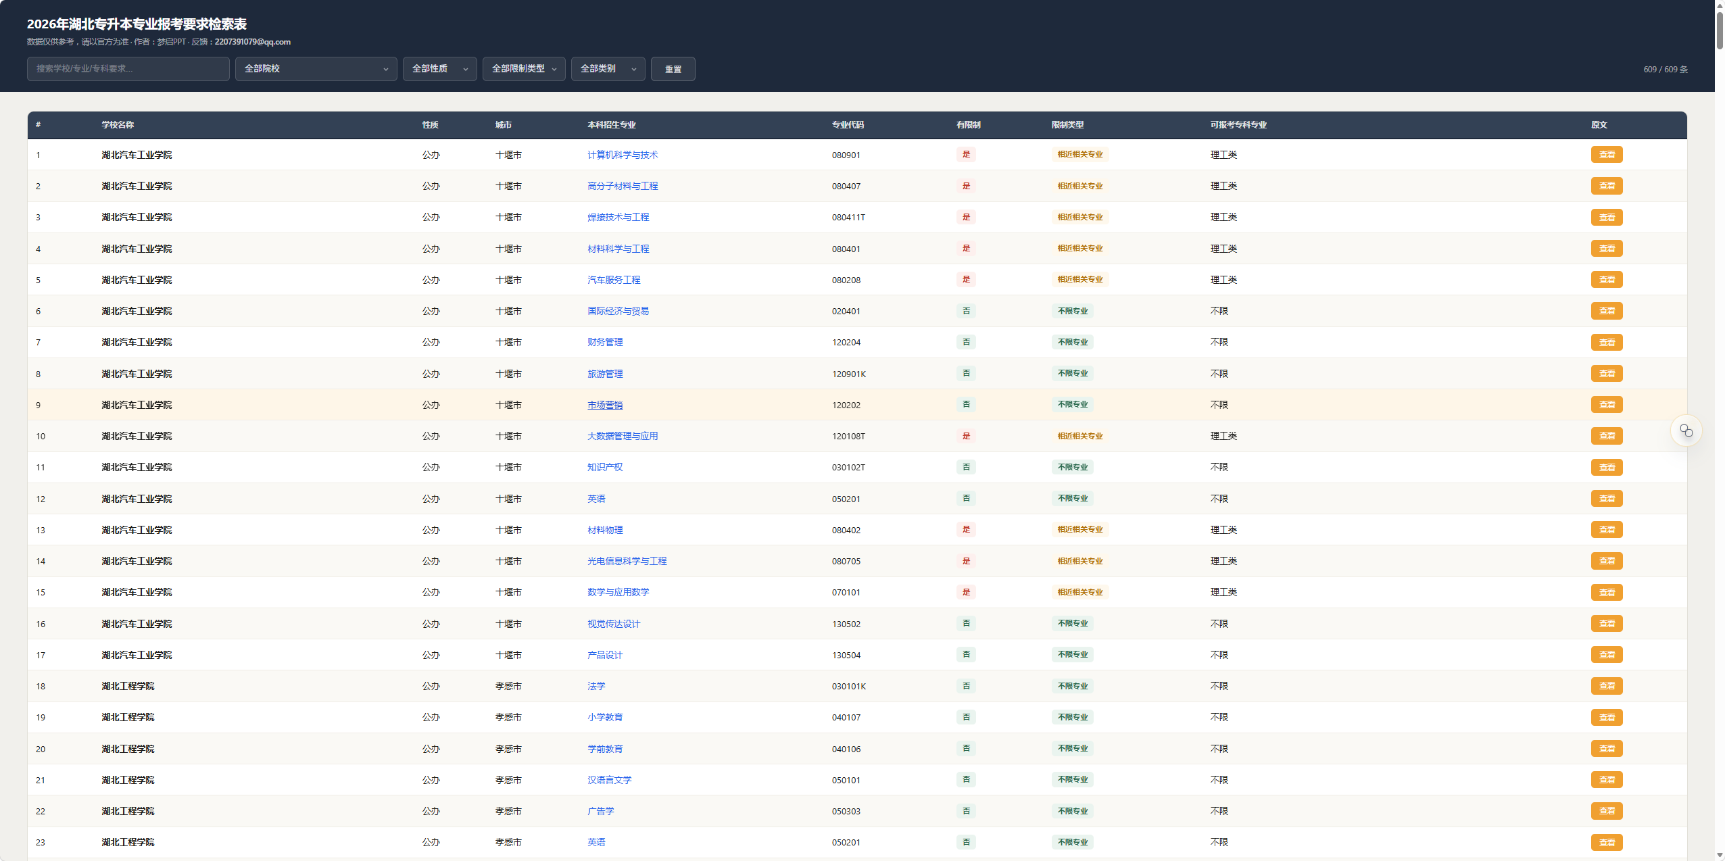Click the floating copy icon at right edge

pos(1686,430)
